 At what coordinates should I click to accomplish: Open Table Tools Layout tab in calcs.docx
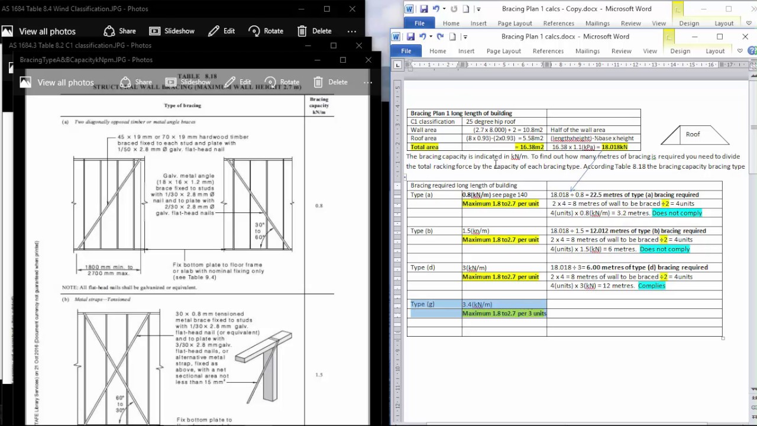715,51
